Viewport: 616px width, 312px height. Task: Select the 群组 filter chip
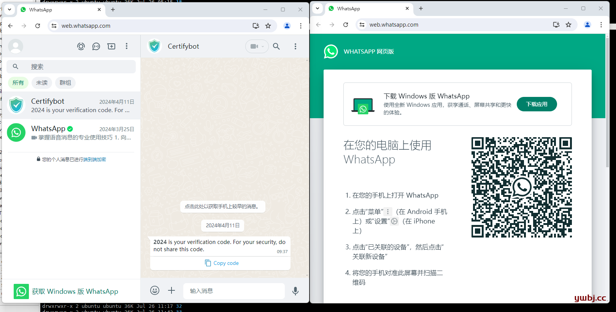tap(65, 82)
